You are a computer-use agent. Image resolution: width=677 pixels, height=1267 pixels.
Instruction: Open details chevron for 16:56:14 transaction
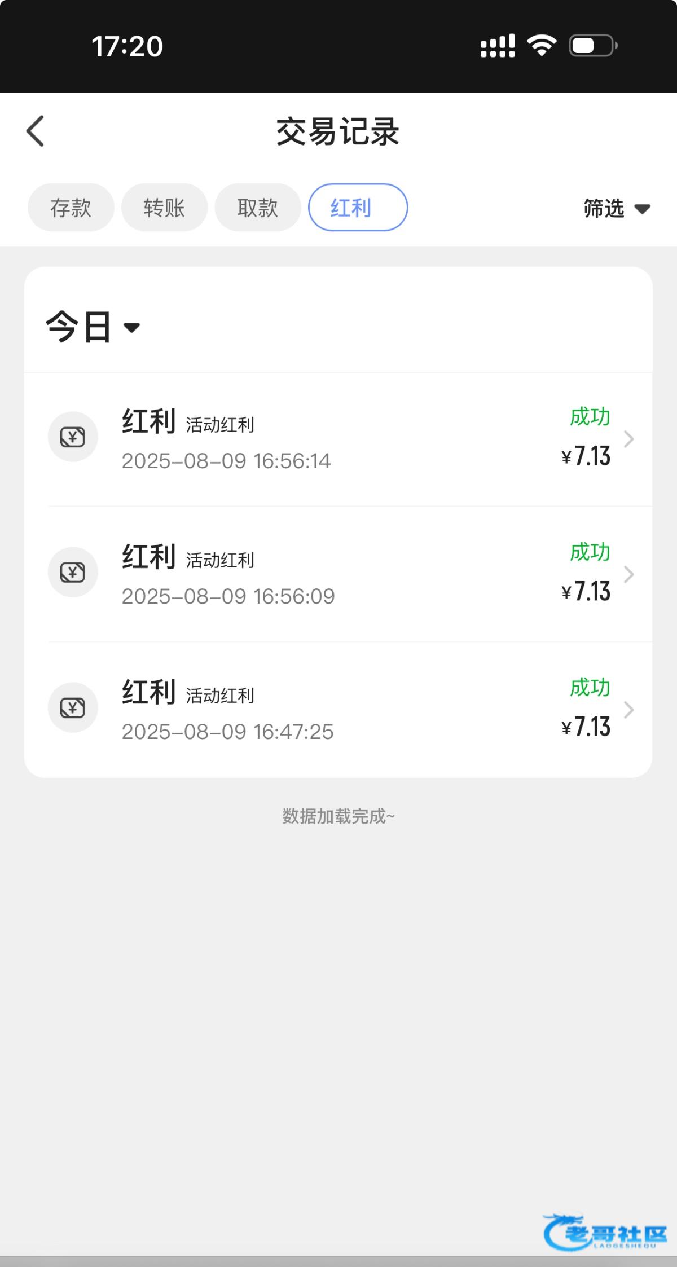(x=628, y=439)
